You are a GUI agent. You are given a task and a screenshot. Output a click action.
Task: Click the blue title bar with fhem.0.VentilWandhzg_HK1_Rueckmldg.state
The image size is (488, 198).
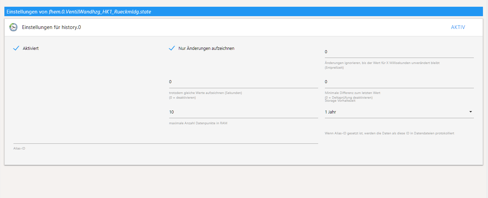click(x=244, y=11)
